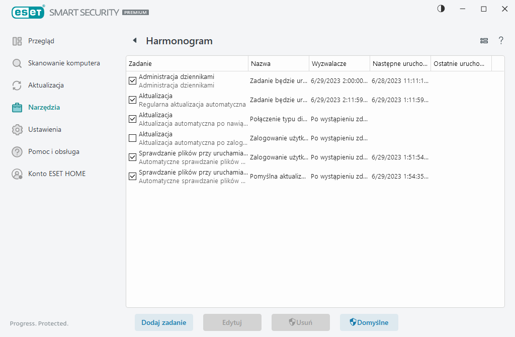This screenshot has width=515, height=337.
Task: Sort by Następne uruchomienie column header
Action: pyautogui.click(x=400, y=64)
